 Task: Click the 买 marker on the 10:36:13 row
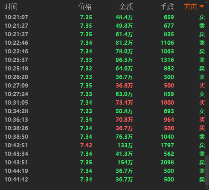[x=202, y=120]
